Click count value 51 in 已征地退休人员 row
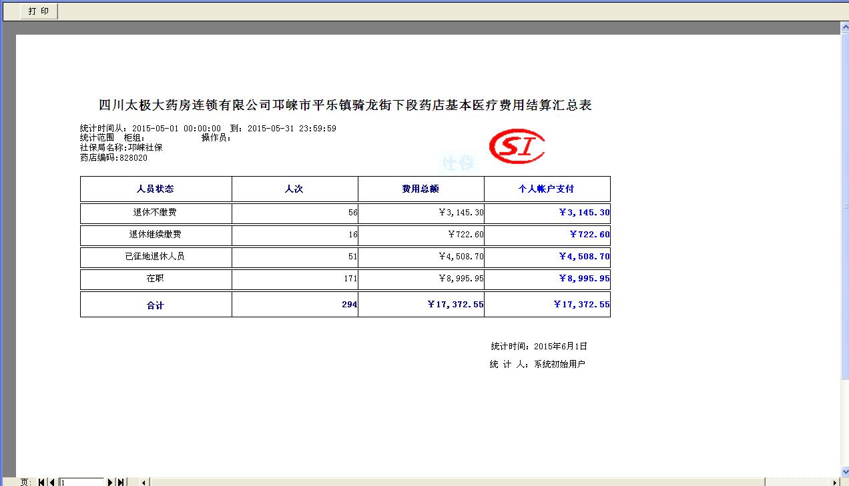This screenshot has width=849, height=486. point(352,257)
